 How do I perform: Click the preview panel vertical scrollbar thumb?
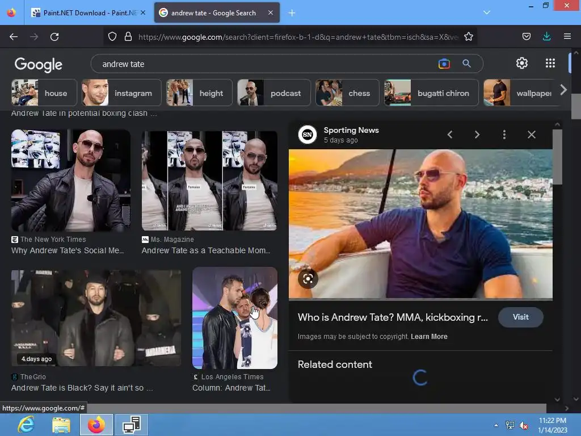pyautogui.click(x=557, y=157)
